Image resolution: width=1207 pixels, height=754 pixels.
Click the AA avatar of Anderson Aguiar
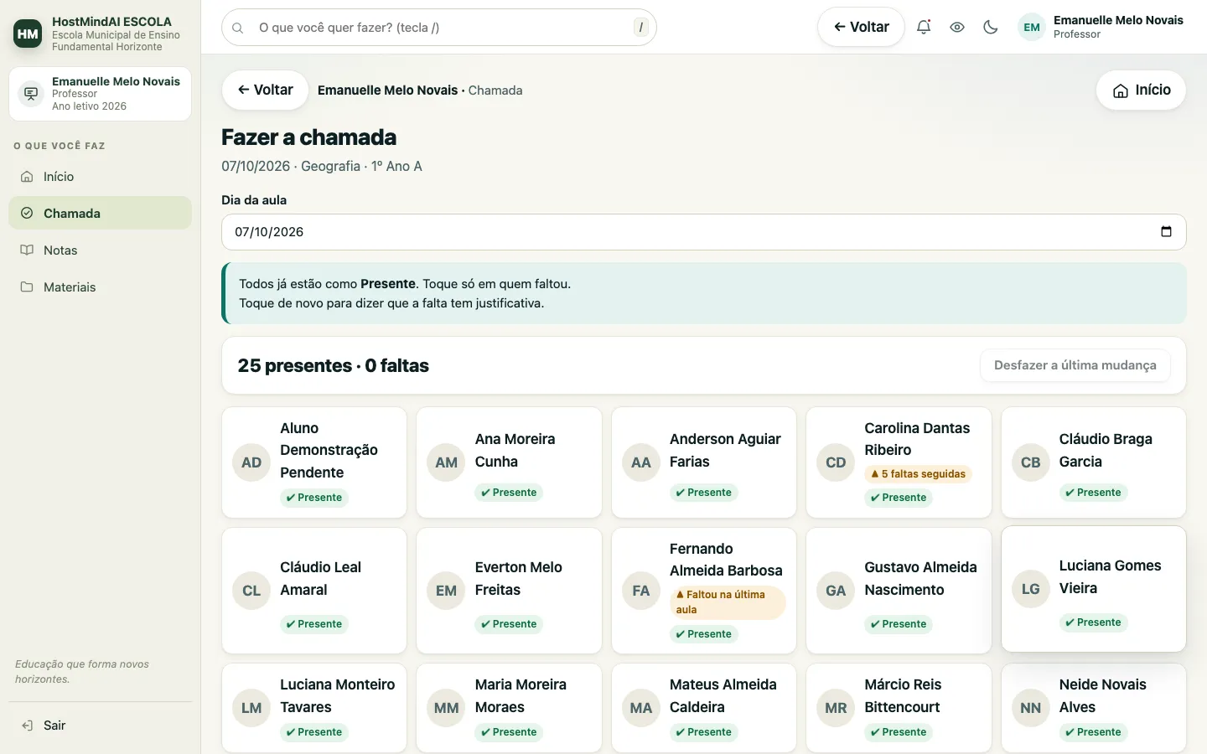click(x=641, y=462)
